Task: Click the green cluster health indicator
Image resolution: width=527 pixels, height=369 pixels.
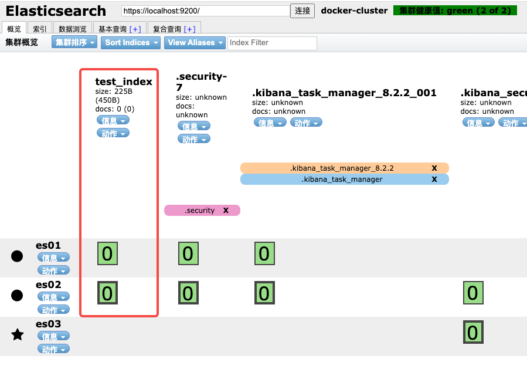Action: click(455, 10)
